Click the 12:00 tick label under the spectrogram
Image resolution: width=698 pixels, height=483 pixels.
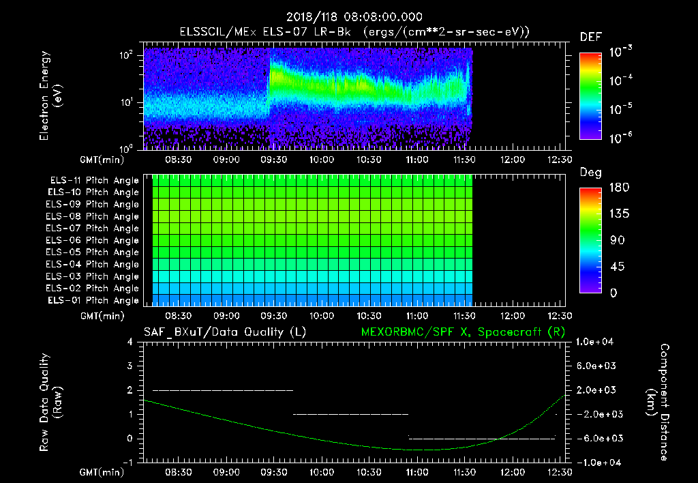(513, 160)
